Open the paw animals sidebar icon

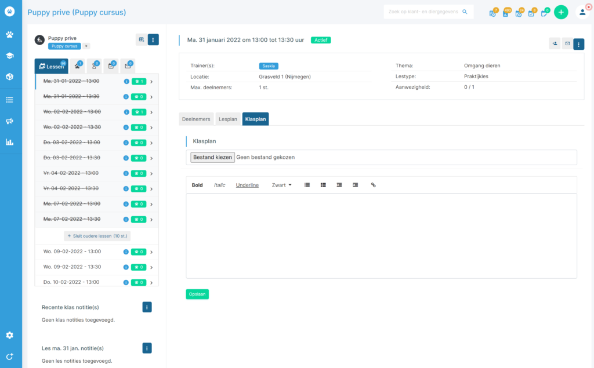coord(10,34)
